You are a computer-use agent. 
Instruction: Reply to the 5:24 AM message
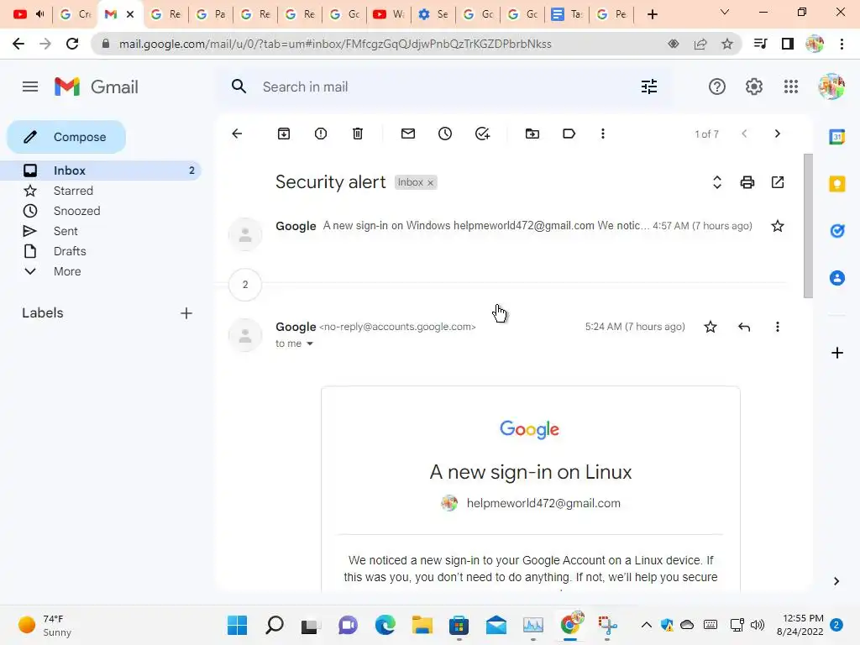[x=744, y=327]
